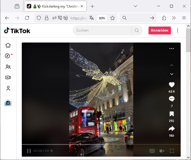Enter fullscreen video mode
Viewport: 191px width, 160px height.
tap(172, 151)
